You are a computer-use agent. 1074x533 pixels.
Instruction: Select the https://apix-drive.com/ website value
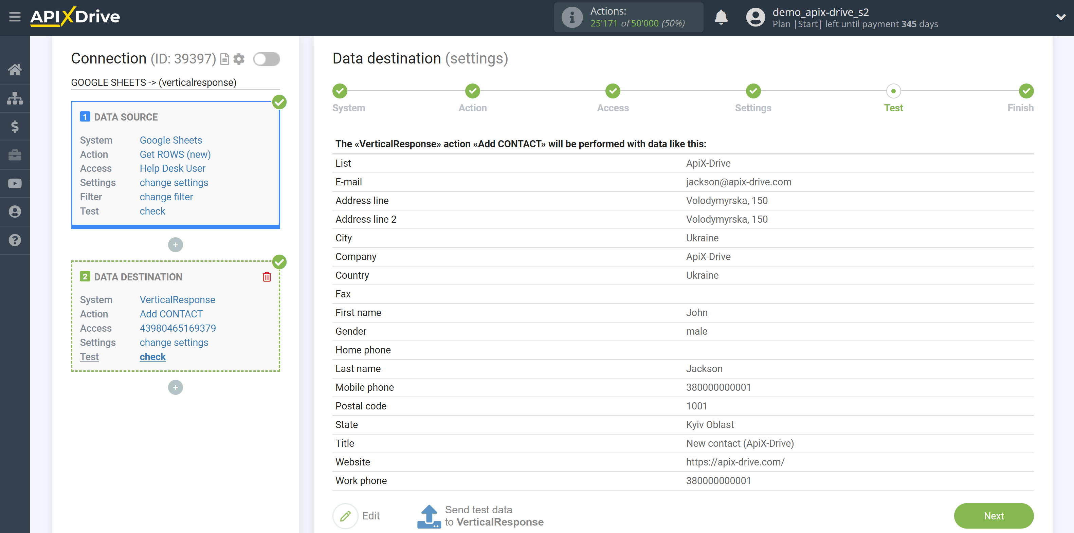tap(735, 462)
